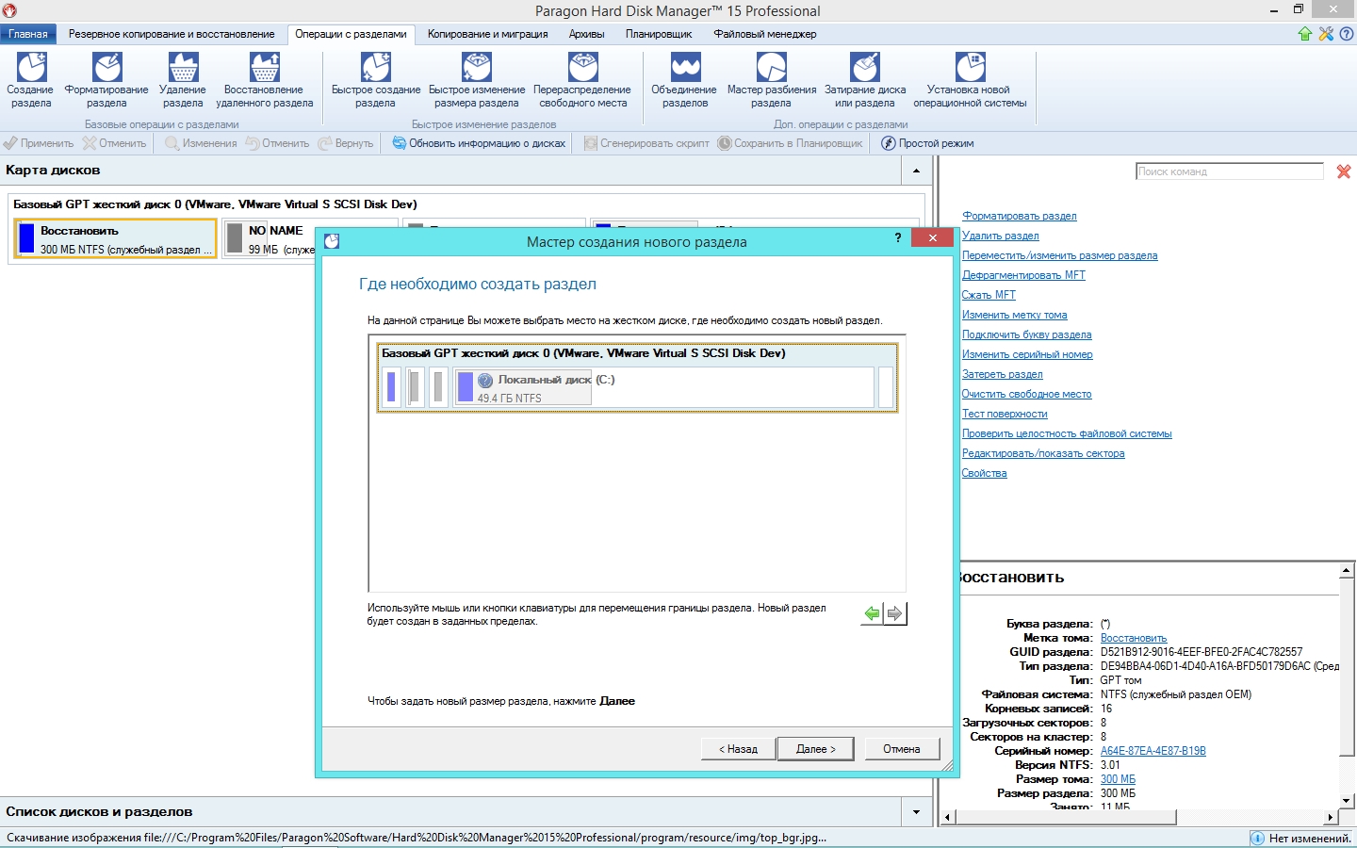Launch the Мастер разбиения раздела (split partition wizard)
Viewport: 1357px width, 848px height.
[772, 81]
